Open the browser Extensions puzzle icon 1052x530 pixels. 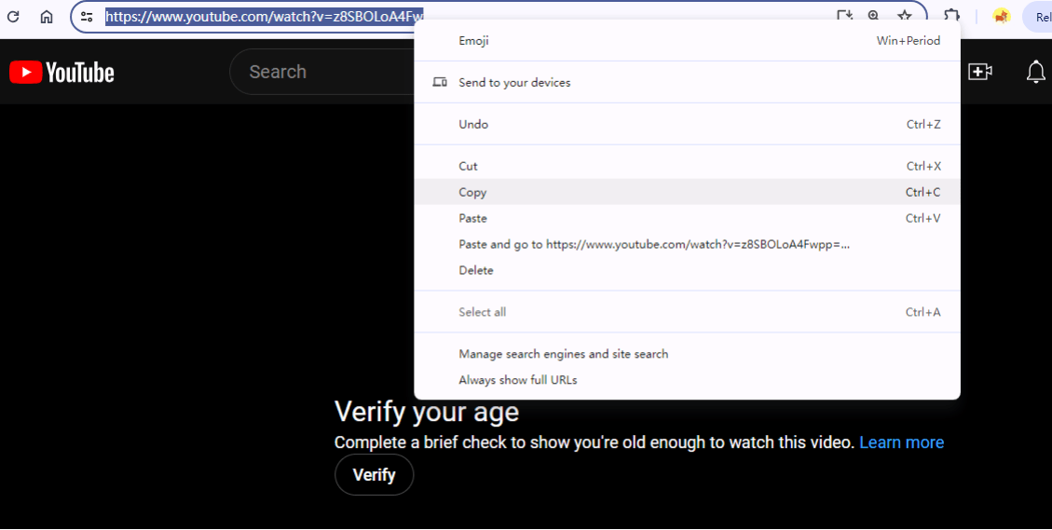[952, 16]
